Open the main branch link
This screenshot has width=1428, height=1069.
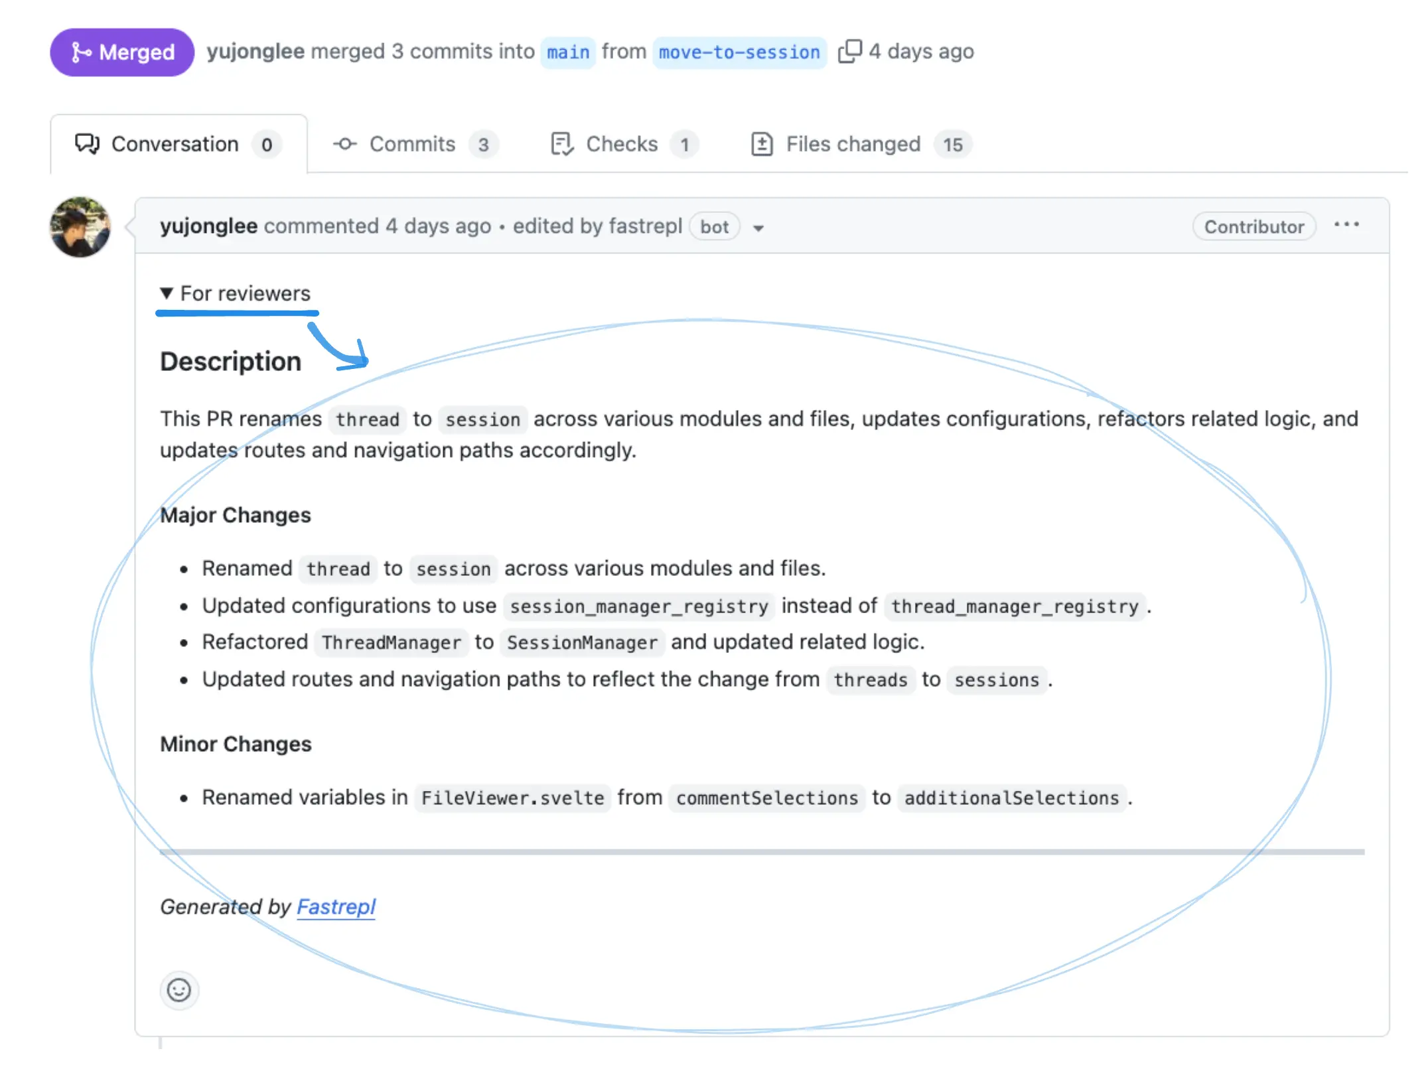coord(567,52)
